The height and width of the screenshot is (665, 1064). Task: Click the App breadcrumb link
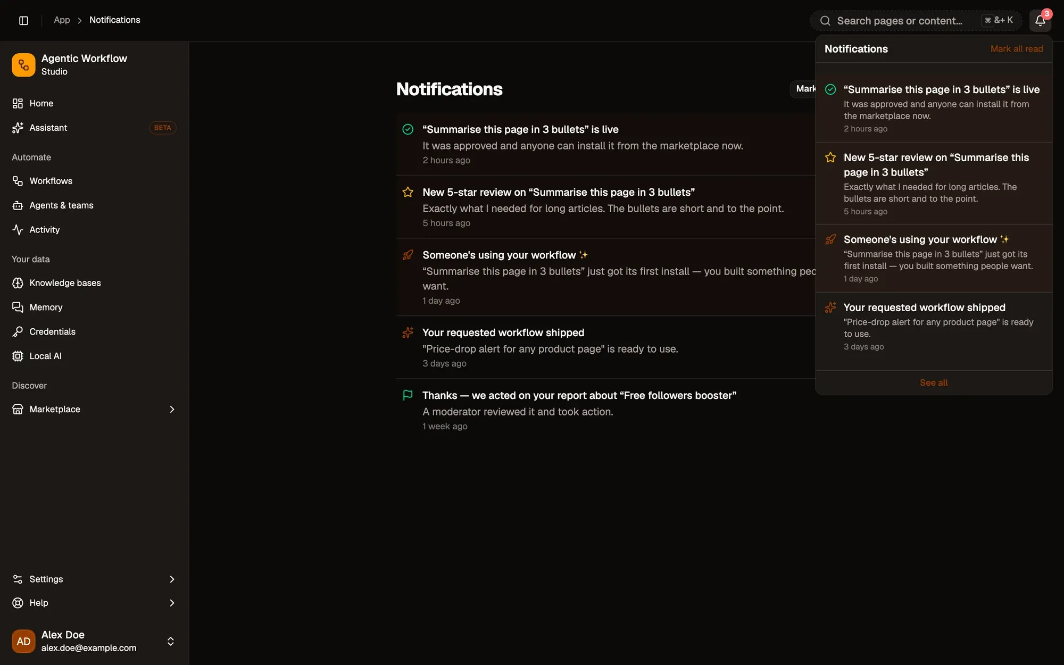click(62, 20)
